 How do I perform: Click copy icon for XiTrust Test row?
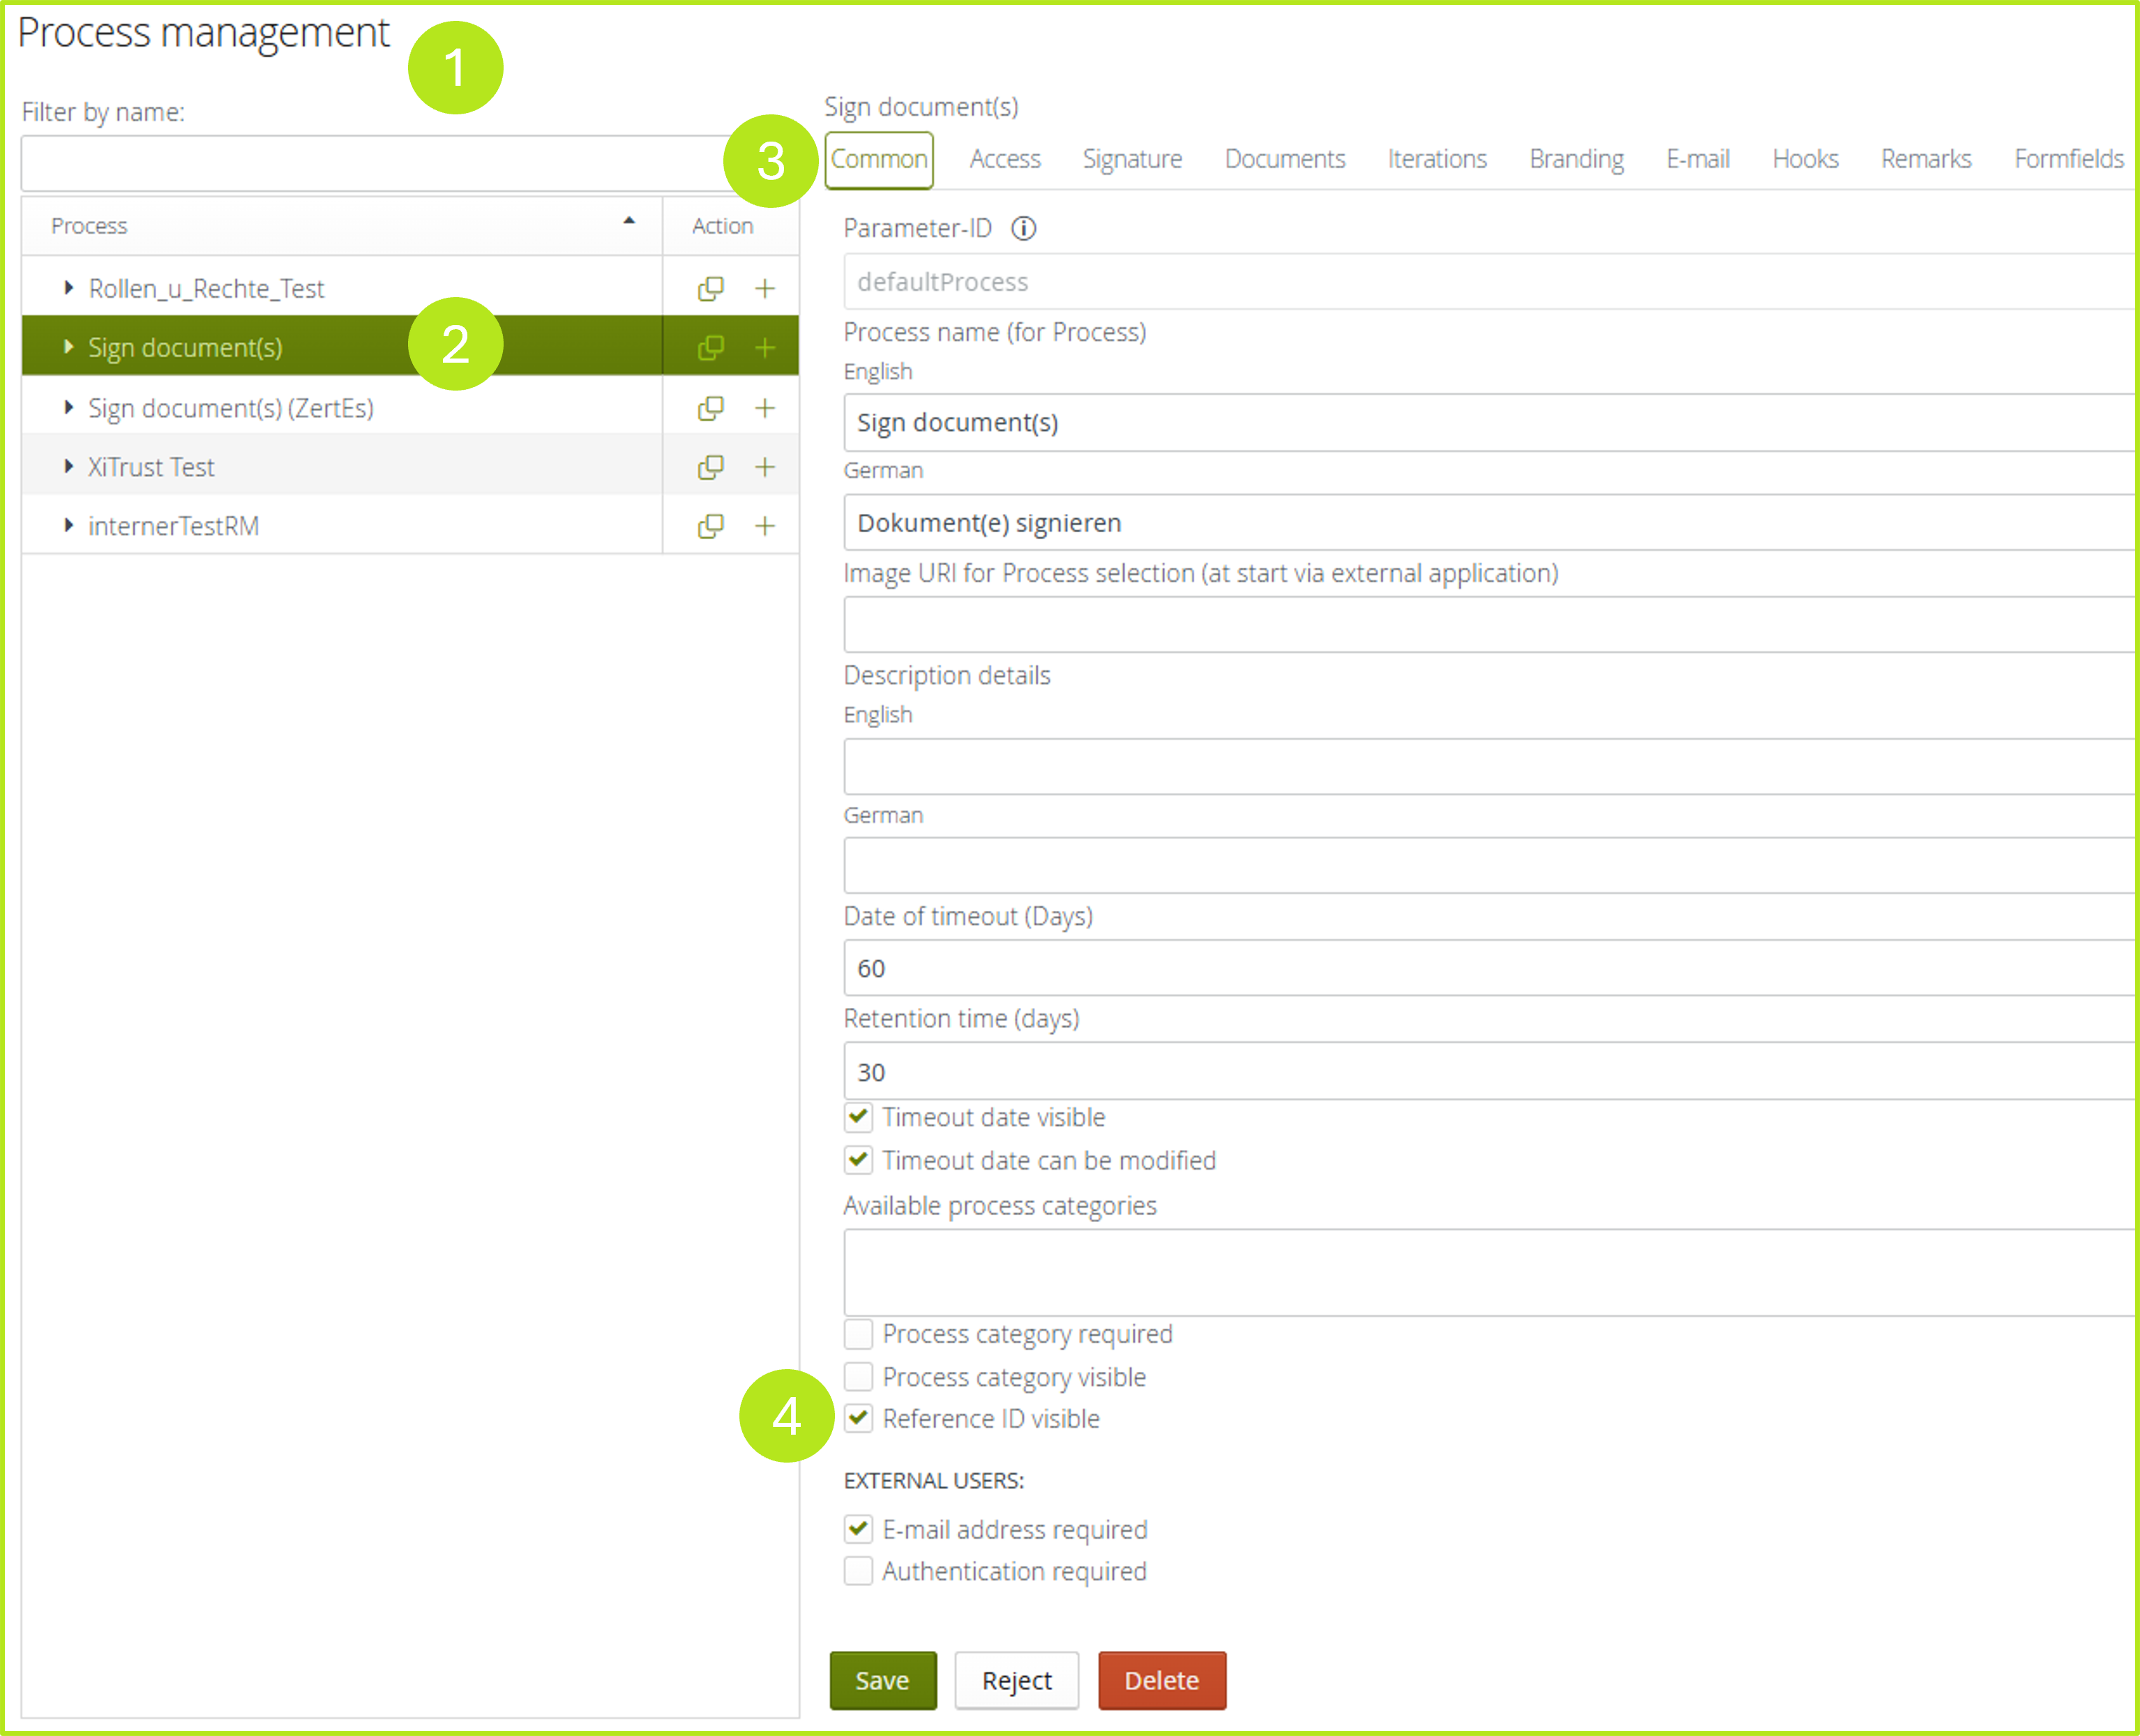tap(710, 467)
